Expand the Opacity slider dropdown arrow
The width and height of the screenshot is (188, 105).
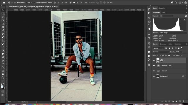coord(181,52)
